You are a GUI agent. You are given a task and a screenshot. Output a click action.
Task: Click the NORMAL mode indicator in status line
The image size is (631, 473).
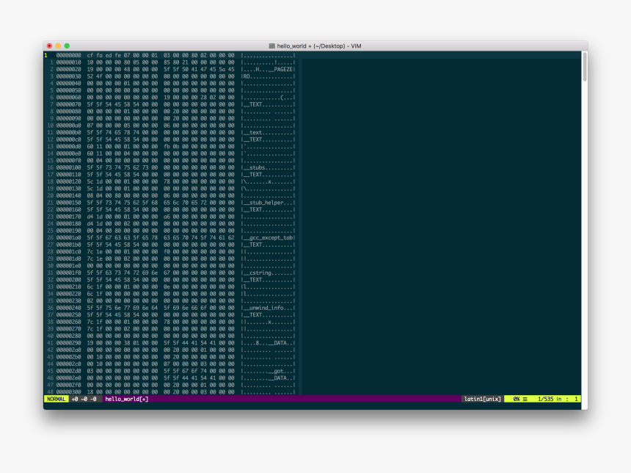coord(56,399)
